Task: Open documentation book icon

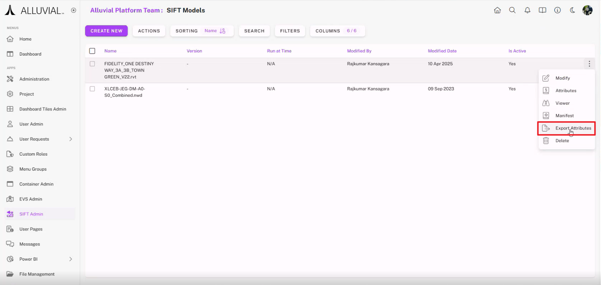Action: (x=542, y=10)
